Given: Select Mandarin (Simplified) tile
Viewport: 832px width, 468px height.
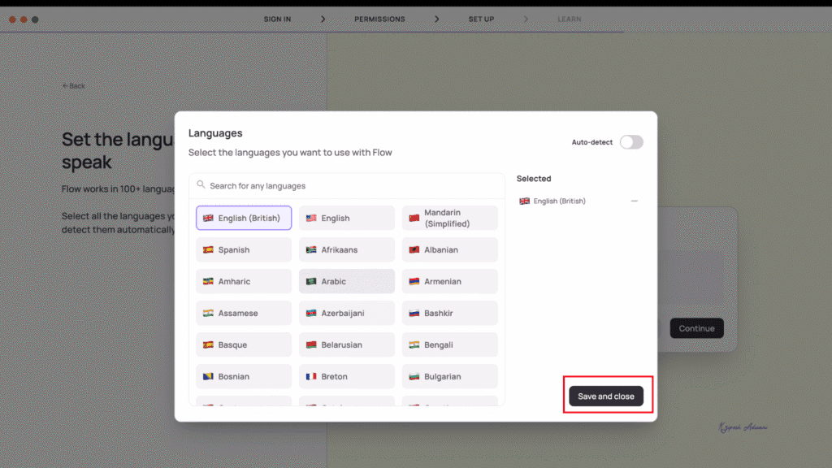Looking at the screenshot, I should (449, 218).
